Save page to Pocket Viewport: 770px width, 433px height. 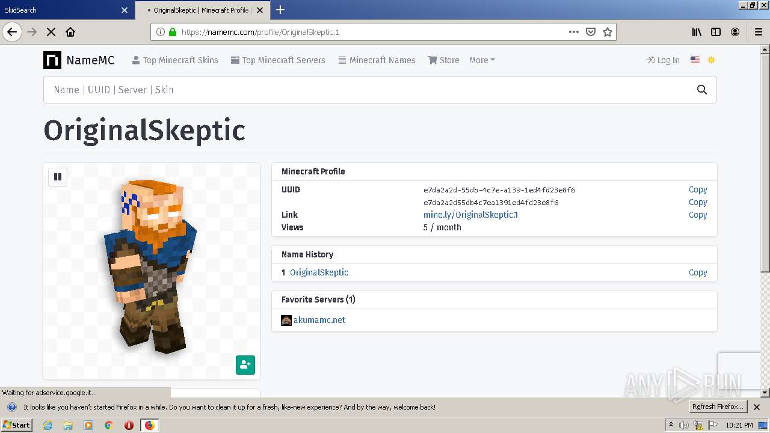coord(591,32)
